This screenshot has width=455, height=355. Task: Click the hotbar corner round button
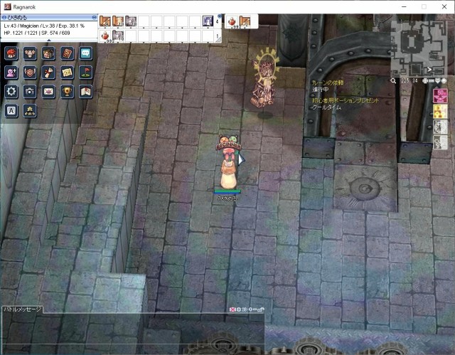pos(220,16)
